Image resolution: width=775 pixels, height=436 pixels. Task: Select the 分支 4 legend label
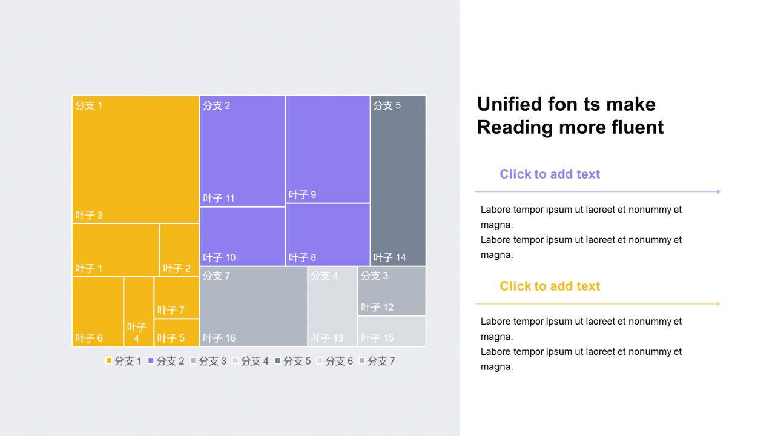coord(254,361)
